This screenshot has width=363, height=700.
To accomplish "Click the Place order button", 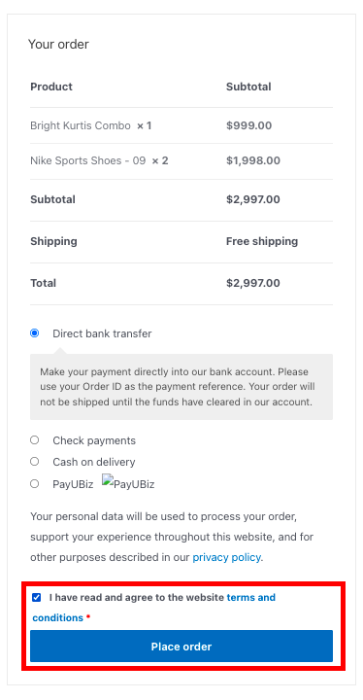I will 181,646.
